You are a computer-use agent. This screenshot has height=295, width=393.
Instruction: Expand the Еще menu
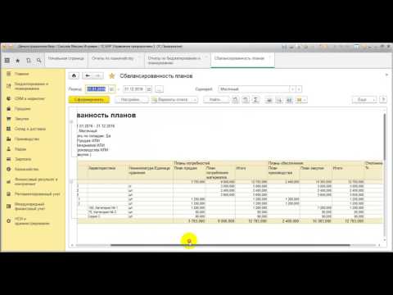364,100
